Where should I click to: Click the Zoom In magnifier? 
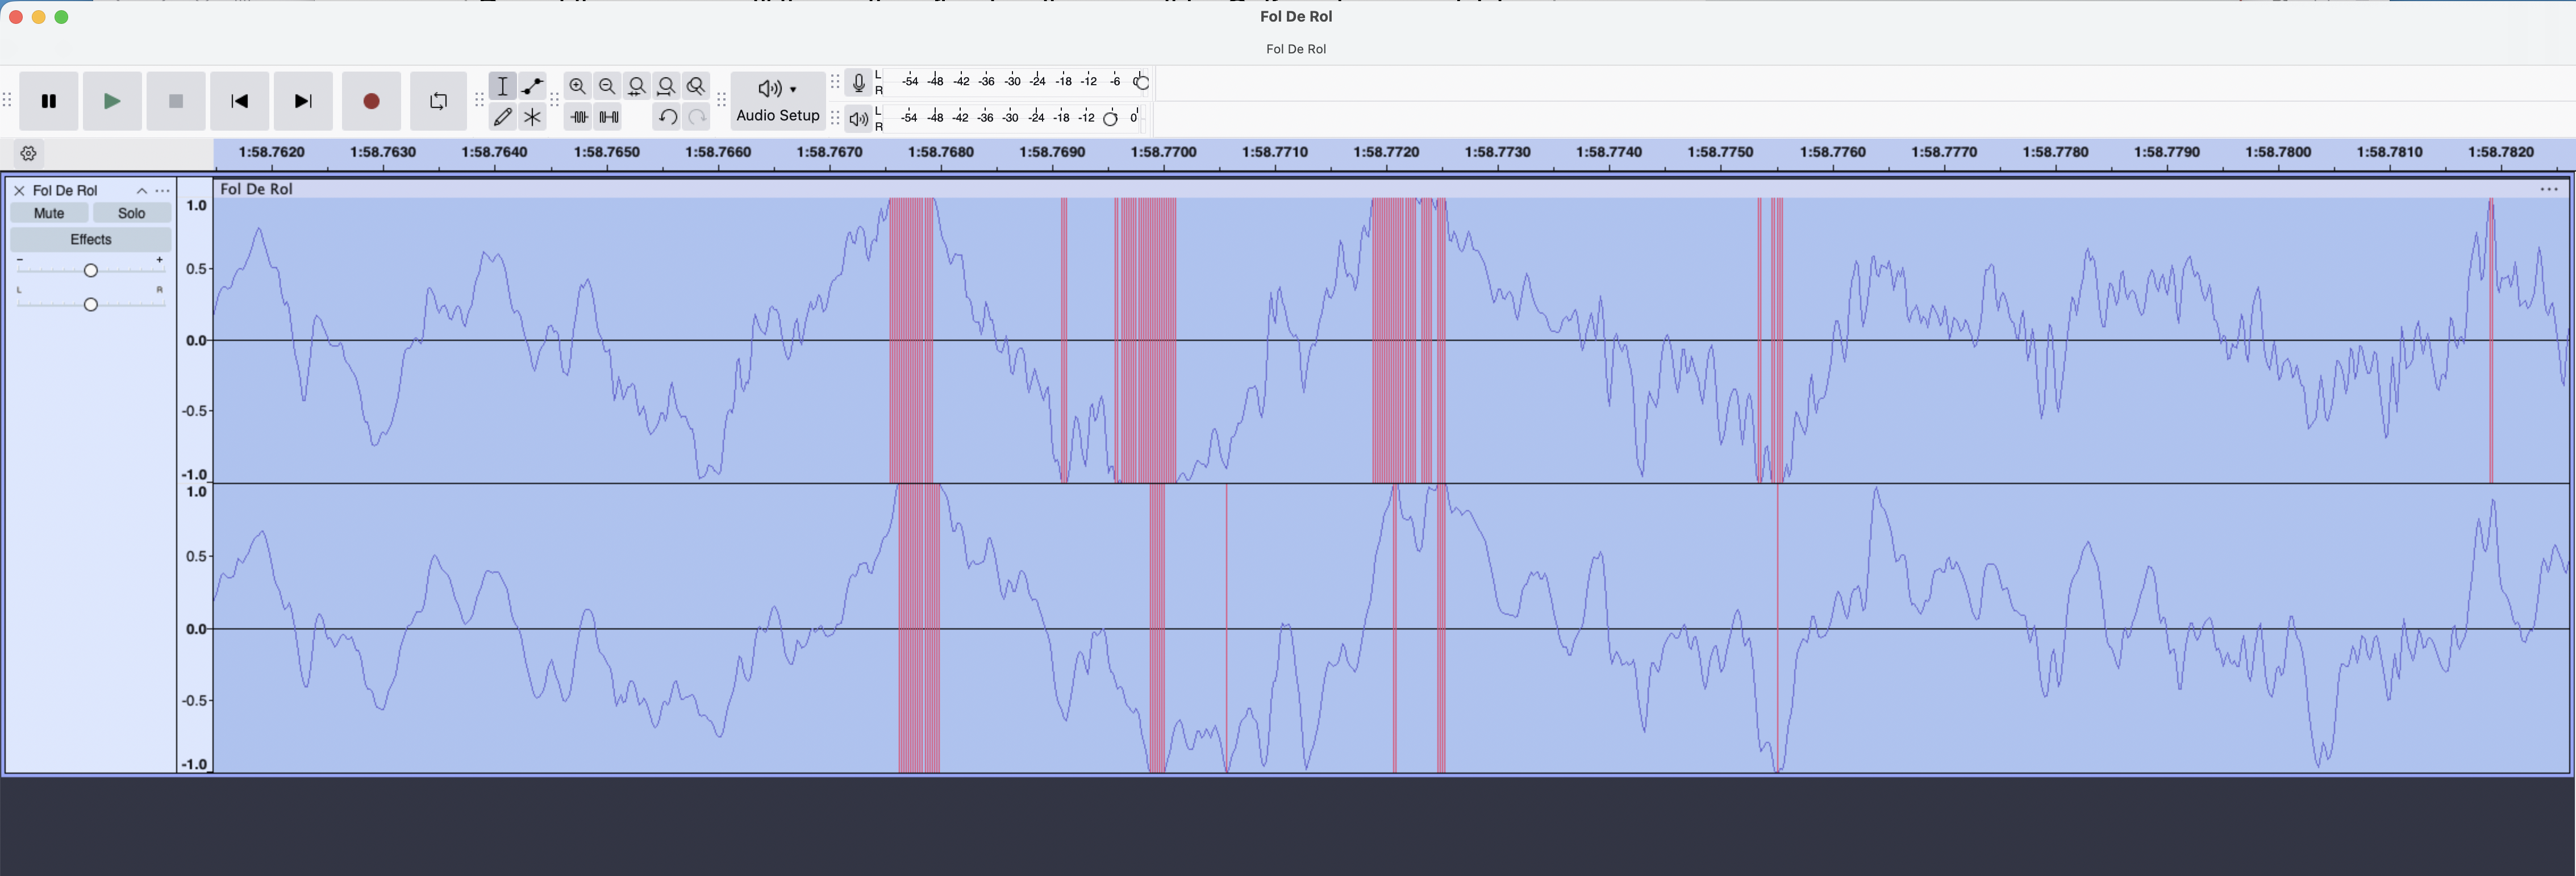tap(577, 86)
